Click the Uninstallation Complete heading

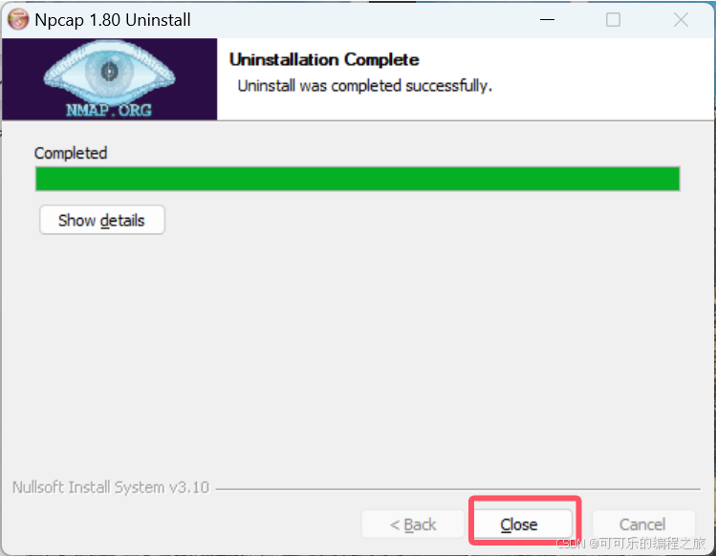(x=324, y=59)
